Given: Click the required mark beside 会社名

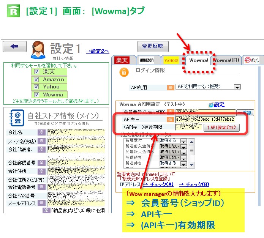Looking at the screenshot, I should click(41, 132).
